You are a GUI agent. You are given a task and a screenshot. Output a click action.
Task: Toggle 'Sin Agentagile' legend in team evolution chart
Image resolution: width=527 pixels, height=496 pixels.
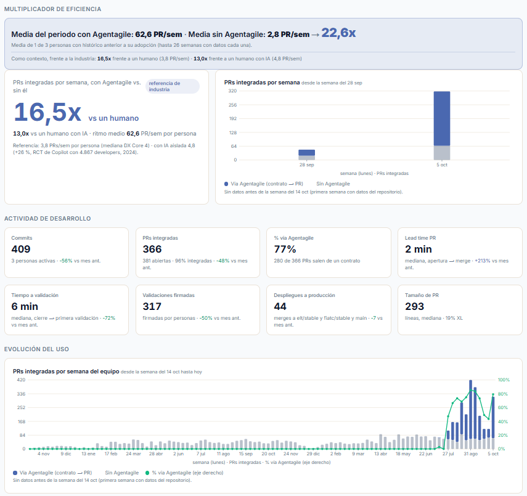tap(121, 473)
